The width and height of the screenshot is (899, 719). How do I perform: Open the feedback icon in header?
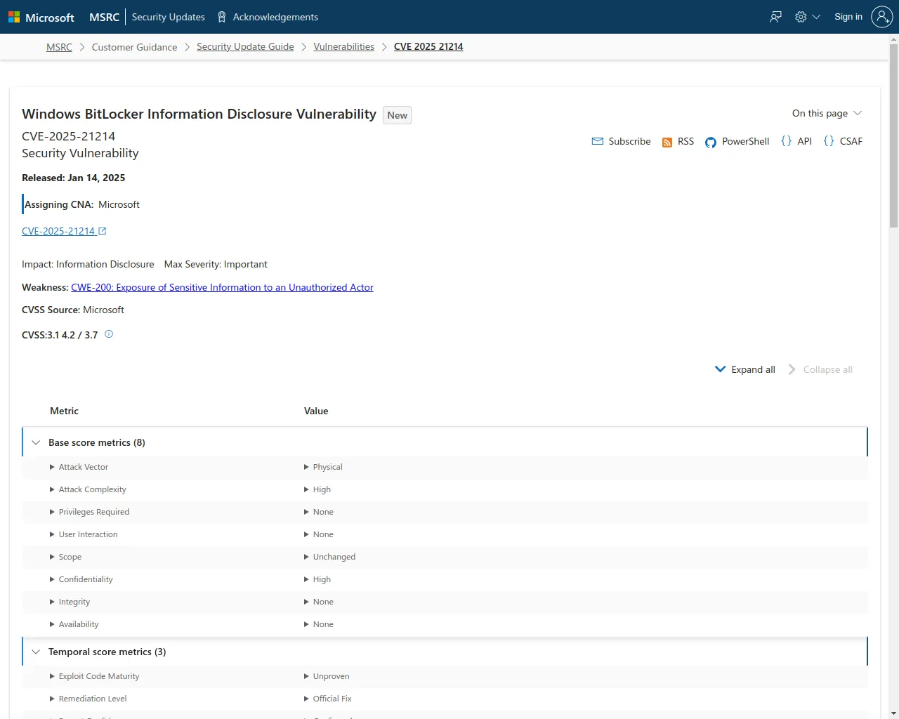[x=775, y=17]
